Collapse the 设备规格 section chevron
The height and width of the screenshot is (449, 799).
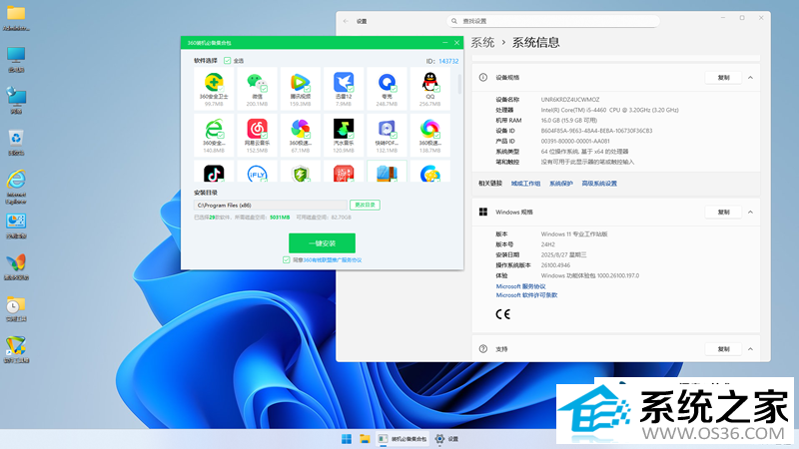tap(751, 78)
